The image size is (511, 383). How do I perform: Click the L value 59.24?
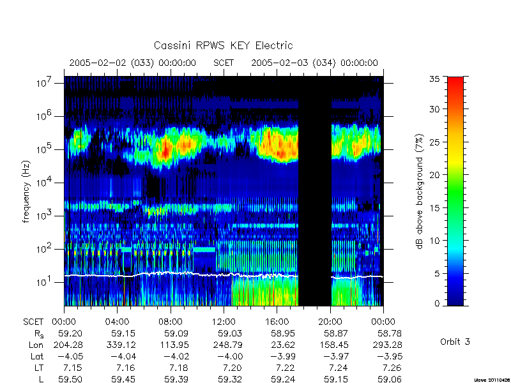[283, 379]
